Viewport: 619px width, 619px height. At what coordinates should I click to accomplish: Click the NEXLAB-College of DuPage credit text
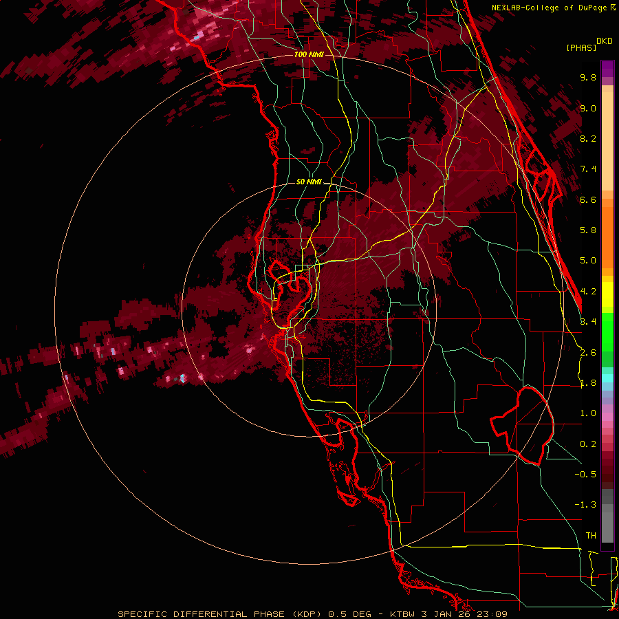pos(550,8)
